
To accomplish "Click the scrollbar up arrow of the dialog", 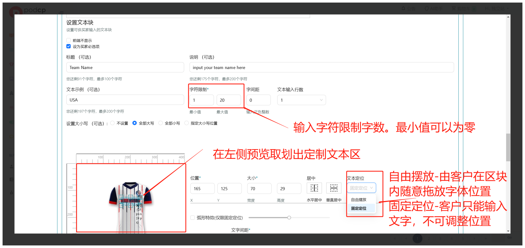I will click(x=508, y=17).
